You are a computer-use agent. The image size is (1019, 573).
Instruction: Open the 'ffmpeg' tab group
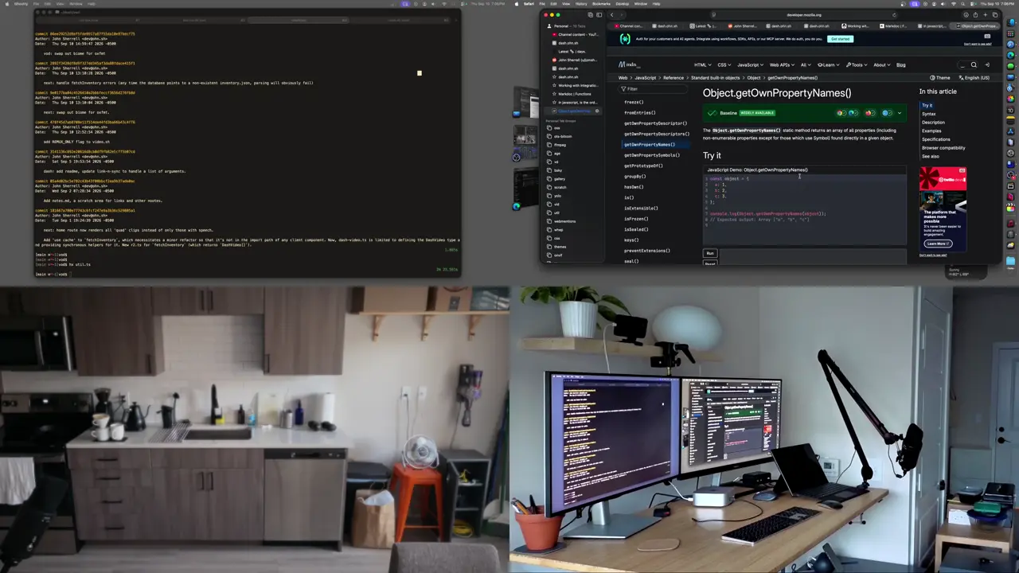point(560,145)
